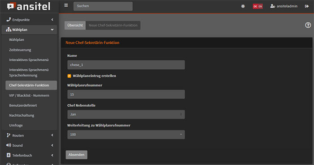The width and height of the screenshot is (314, 165).
Task: Expand the Routen menu chevron
Action: click(52, 135)
